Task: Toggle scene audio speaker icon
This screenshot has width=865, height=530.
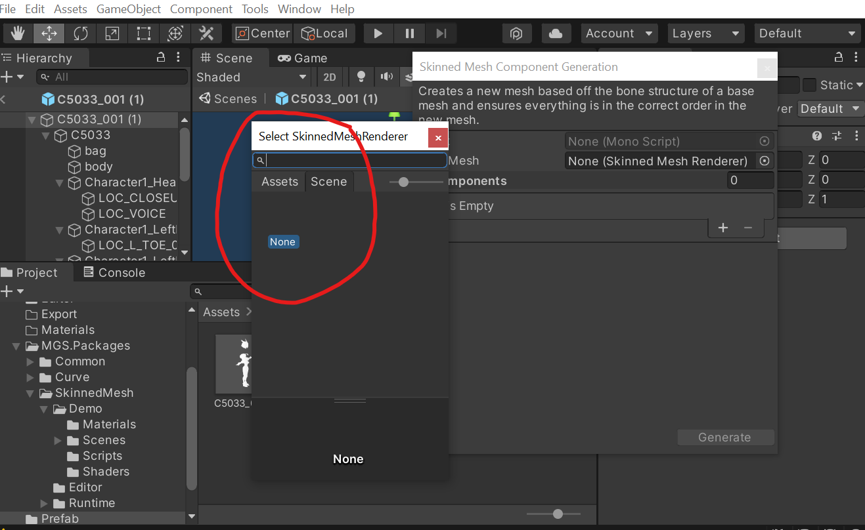Action: 386,77
